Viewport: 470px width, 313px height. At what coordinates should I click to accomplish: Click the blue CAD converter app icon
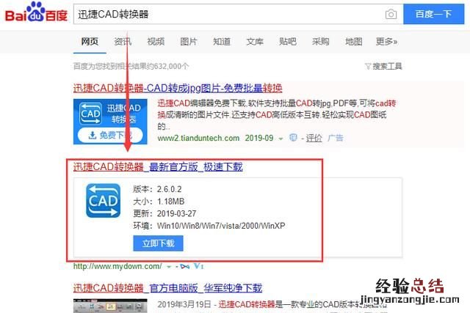[x=103, y=201]
